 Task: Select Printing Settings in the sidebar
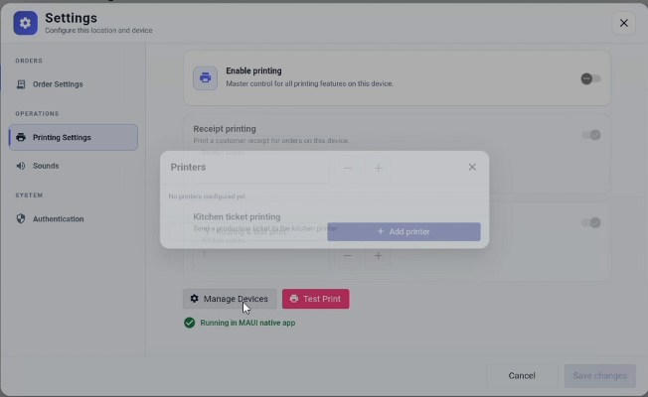click(x=74, y=137)
